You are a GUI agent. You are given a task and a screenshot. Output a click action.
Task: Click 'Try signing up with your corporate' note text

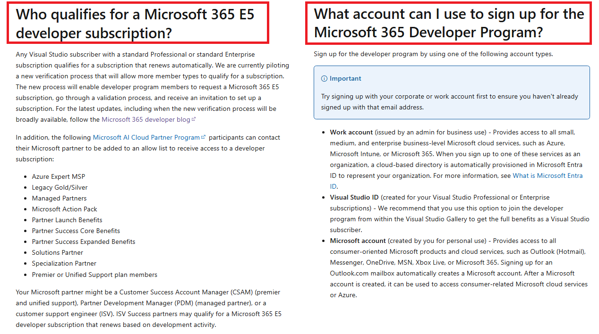click(450, 101)
